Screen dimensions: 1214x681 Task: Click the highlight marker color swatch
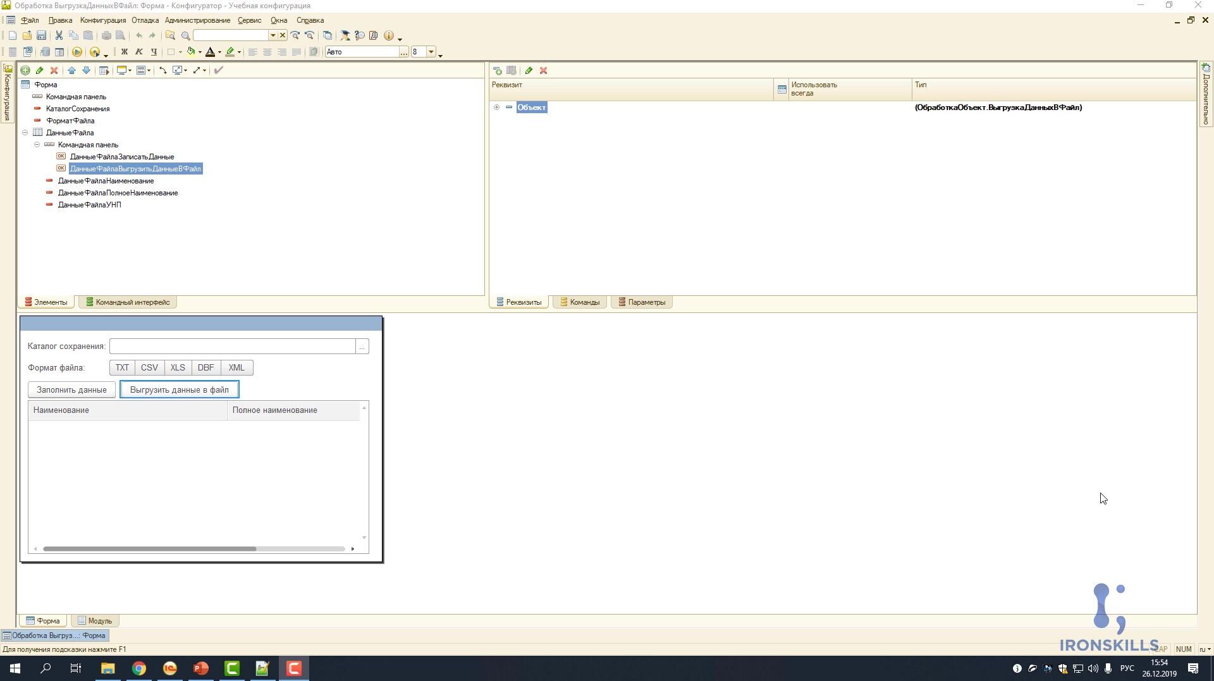pos(230,52)
